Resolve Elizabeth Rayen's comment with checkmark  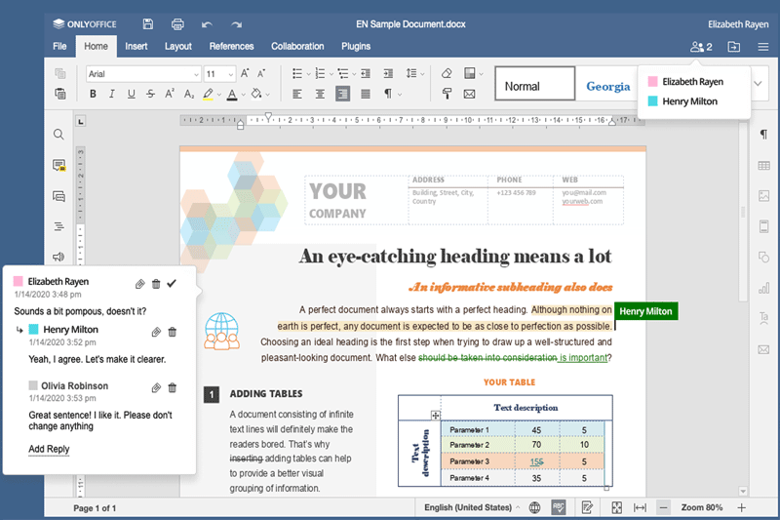pos(173,283)
